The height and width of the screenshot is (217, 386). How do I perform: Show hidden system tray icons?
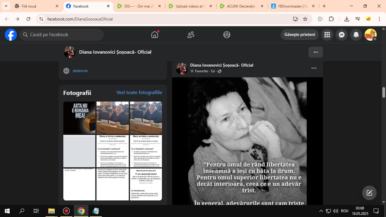coord(321,211)
